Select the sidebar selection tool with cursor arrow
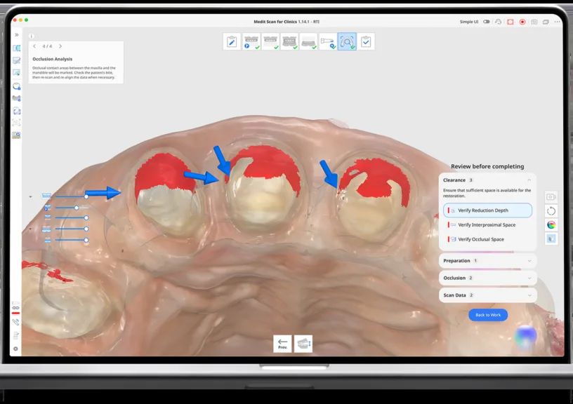This screenshot has width=573, height=404. point(16,73)
